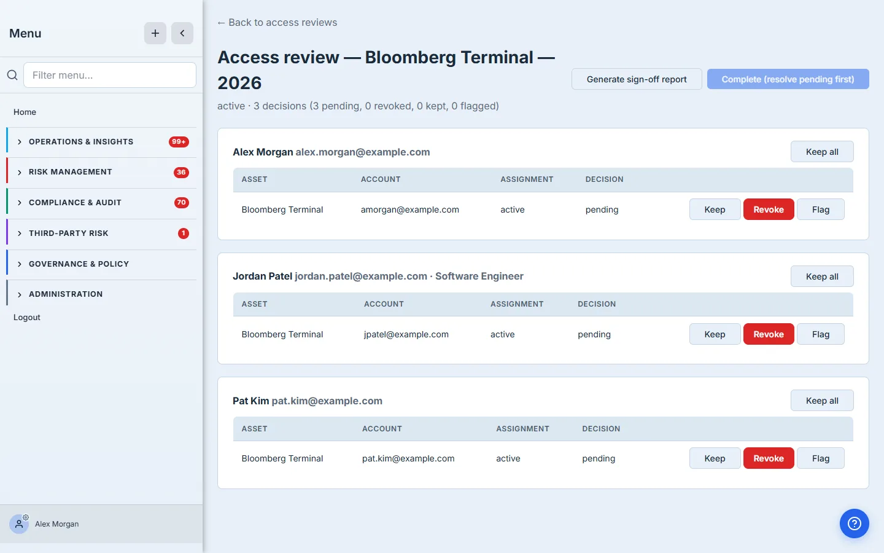Click the Alex Morgan user avatar icon
The width and height of the screenshot is (884, 553).
coord(19,524)
